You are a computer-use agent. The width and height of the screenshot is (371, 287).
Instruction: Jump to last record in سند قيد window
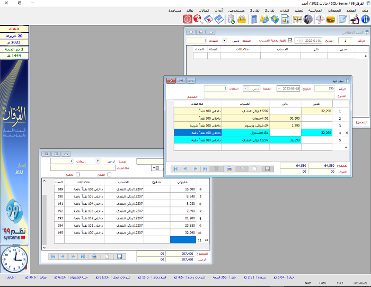click(206, 168)
